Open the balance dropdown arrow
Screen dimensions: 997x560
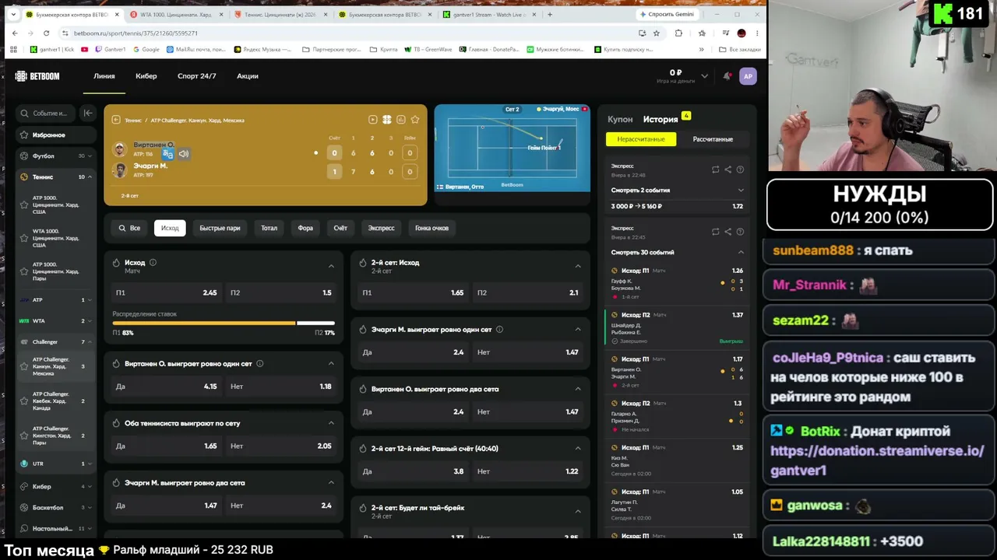tap(704, 76)
